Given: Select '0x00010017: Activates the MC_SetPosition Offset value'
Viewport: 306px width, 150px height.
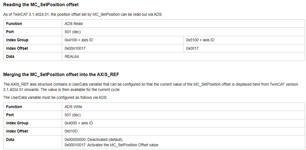Looking at the screenshot, I should (x=111, y=145).
